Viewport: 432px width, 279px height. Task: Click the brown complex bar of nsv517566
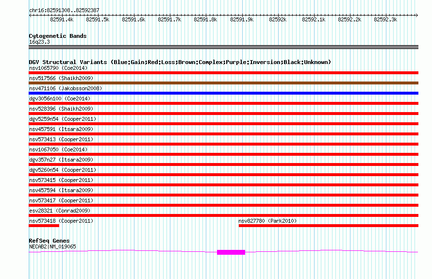tap(223, 83)
